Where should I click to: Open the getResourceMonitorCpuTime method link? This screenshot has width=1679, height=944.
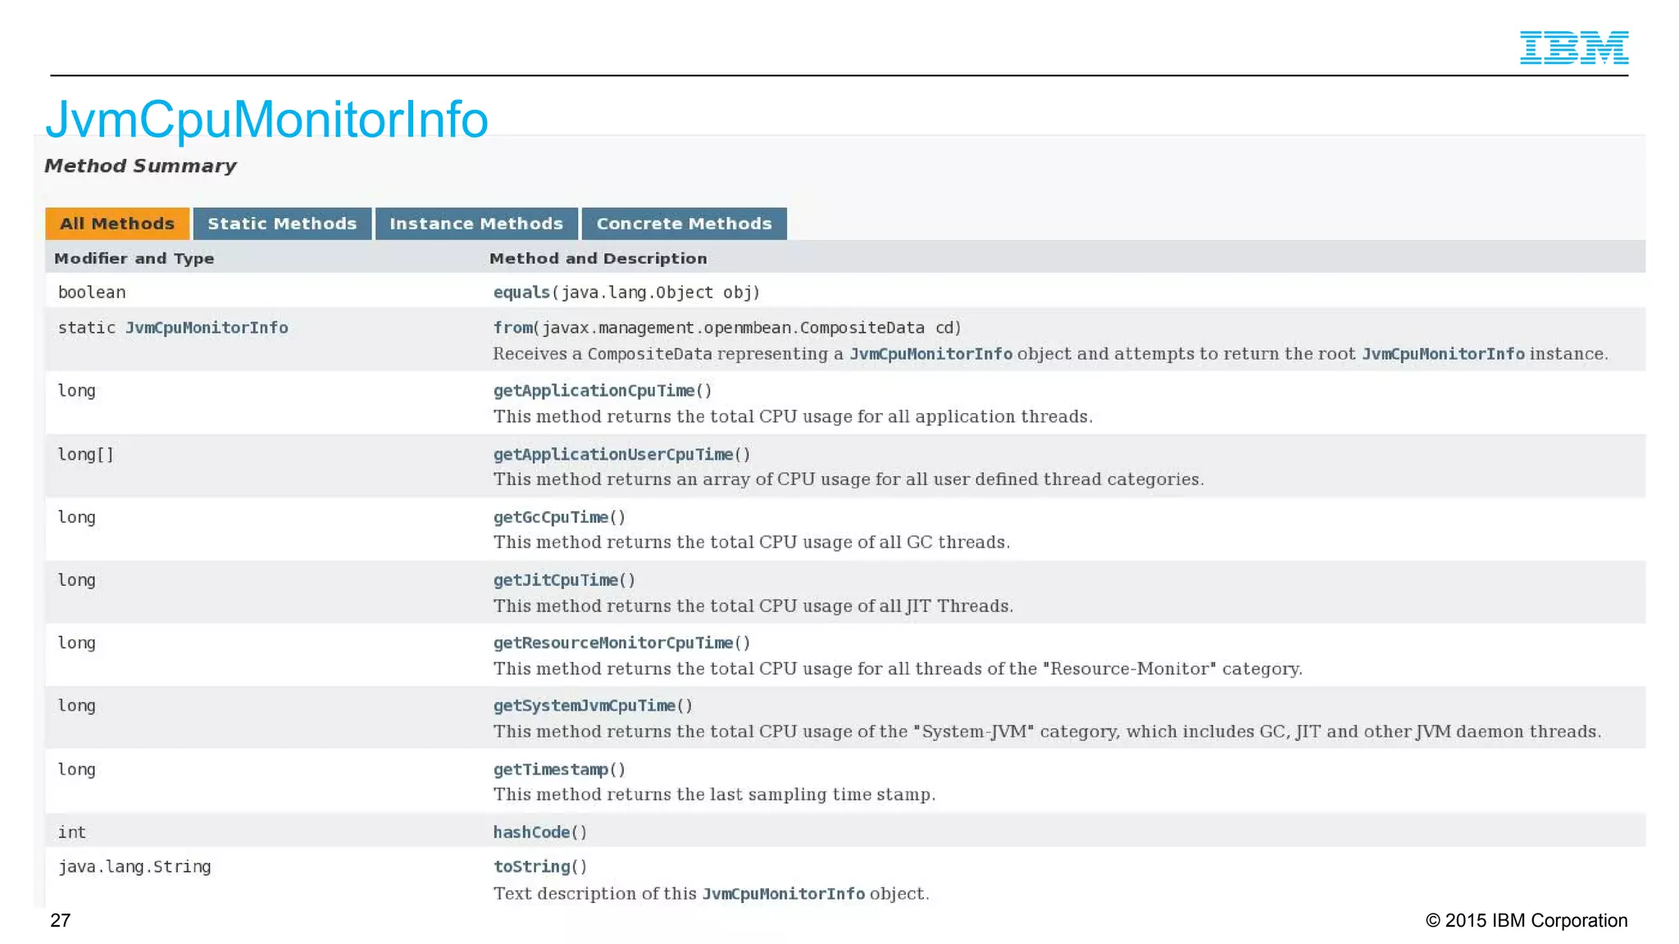coord(613,643)
